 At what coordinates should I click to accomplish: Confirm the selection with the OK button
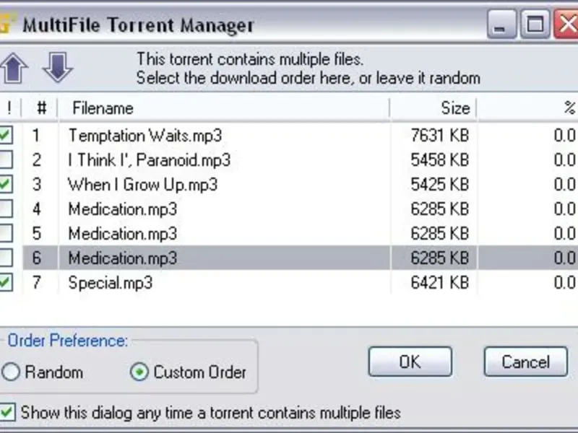[410, 362]
